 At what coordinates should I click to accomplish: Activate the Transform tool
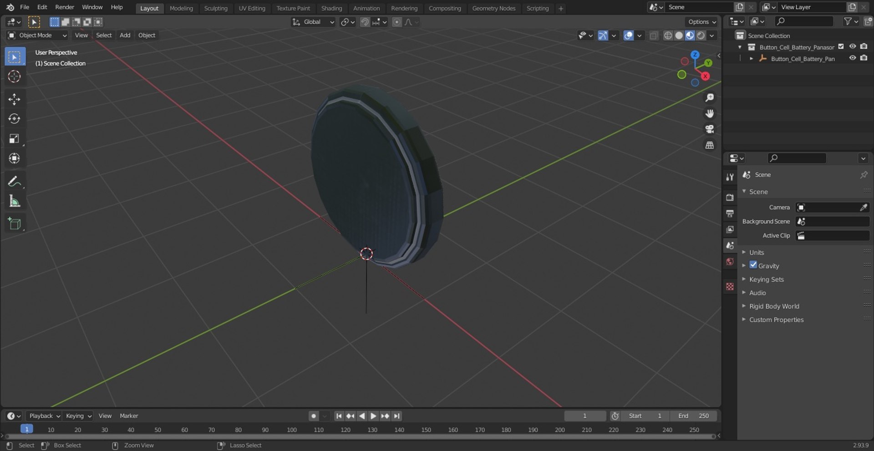pyautogui.click(x=15, y=158)
